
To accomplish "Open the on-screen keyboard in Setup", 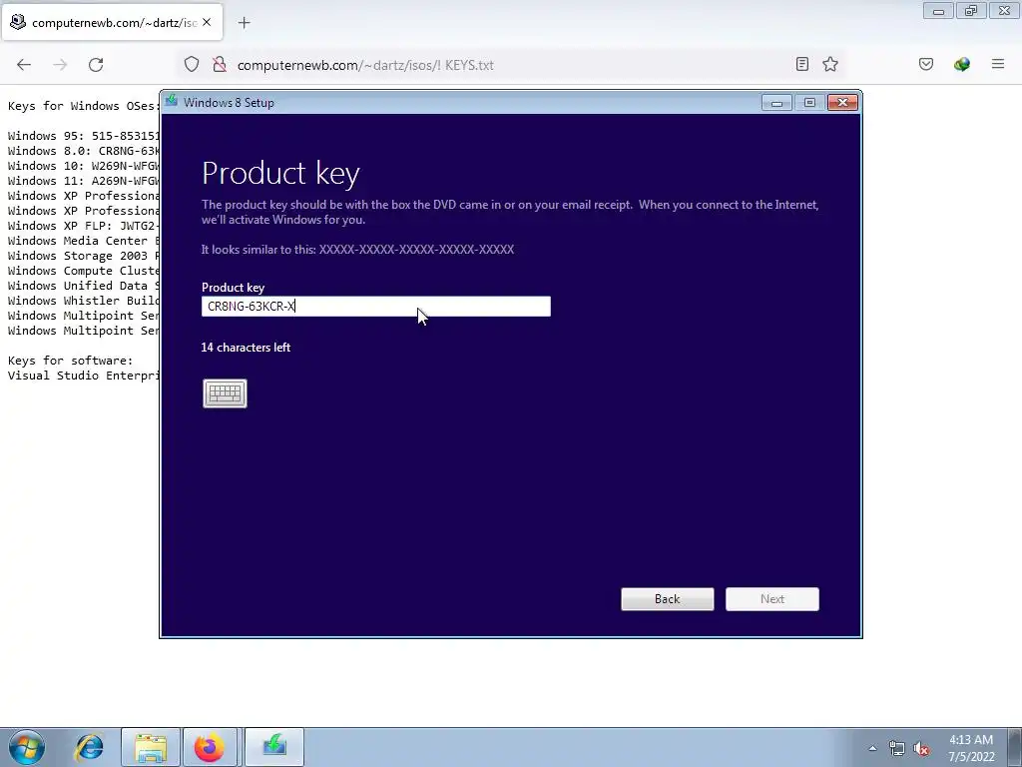I will (x=225, y=393).
